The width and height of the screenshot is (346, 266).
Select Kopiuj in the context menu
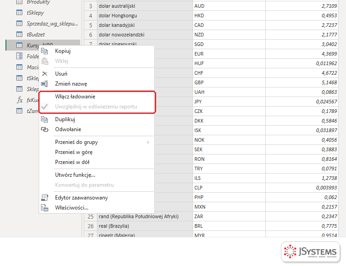coord(97,51)
